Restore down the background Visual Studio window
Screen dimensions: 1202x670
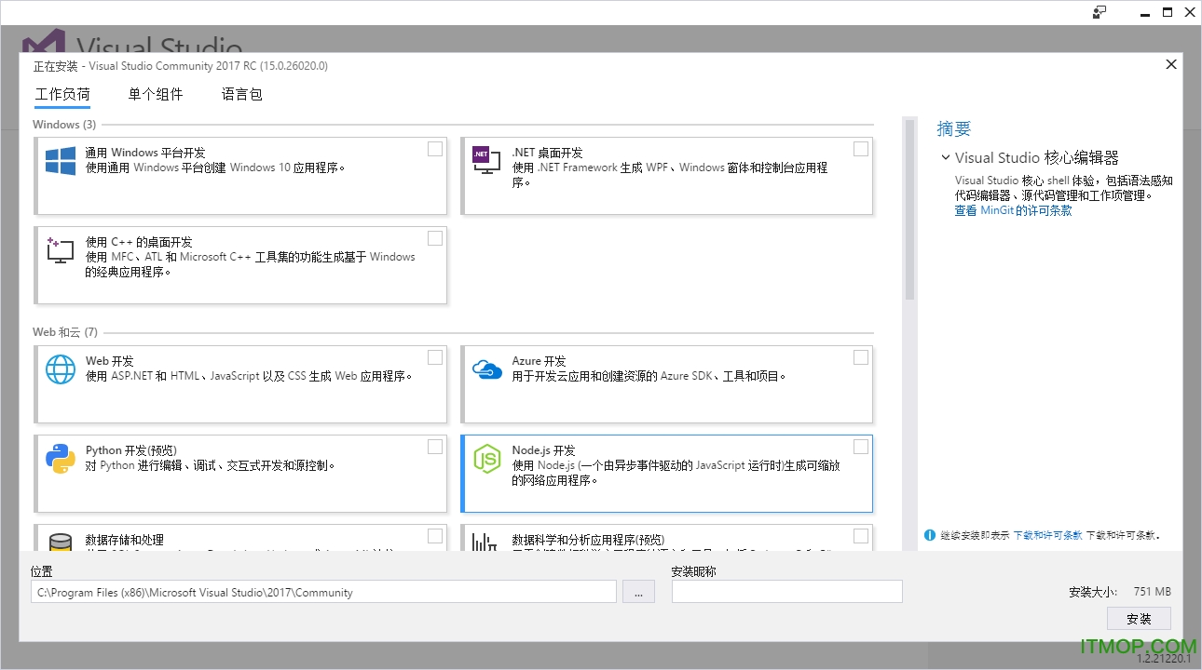pos(1168,12)
